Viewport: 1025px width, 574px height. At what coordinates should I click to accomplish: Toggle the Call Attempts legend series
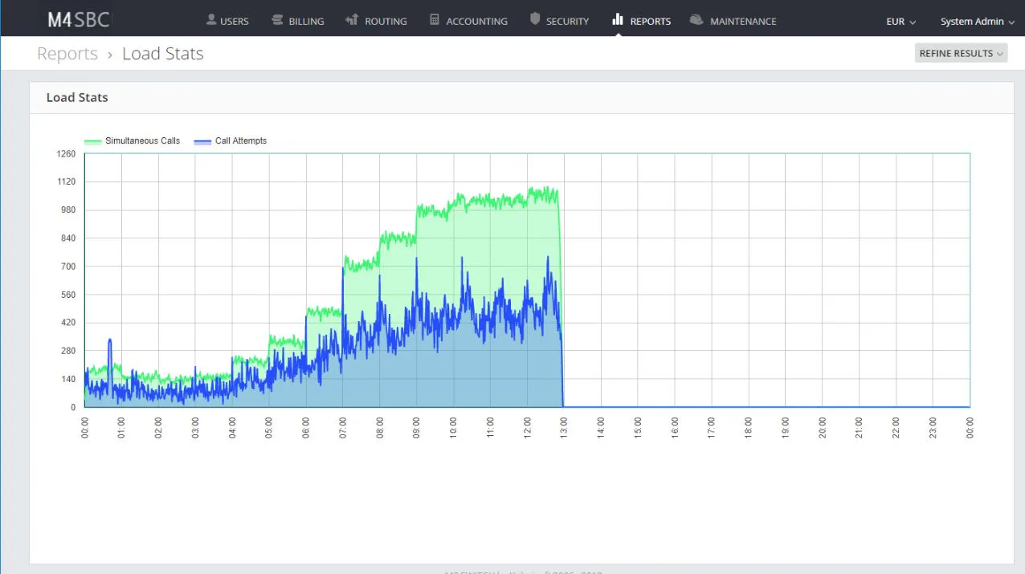point(231,140)
